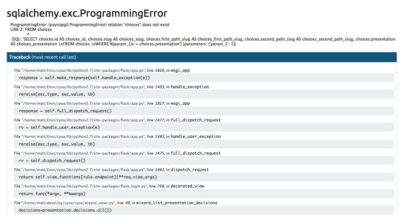Click file line 1477 in full_dispatch_request

117,120
